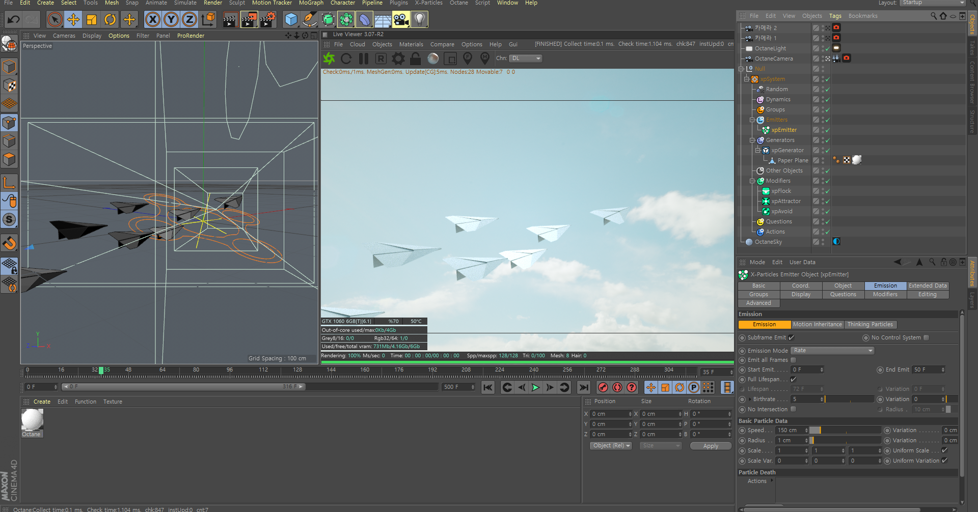Select the Move tool in top toolbar
Screen dimensions: 978x512
coord(73,20)
